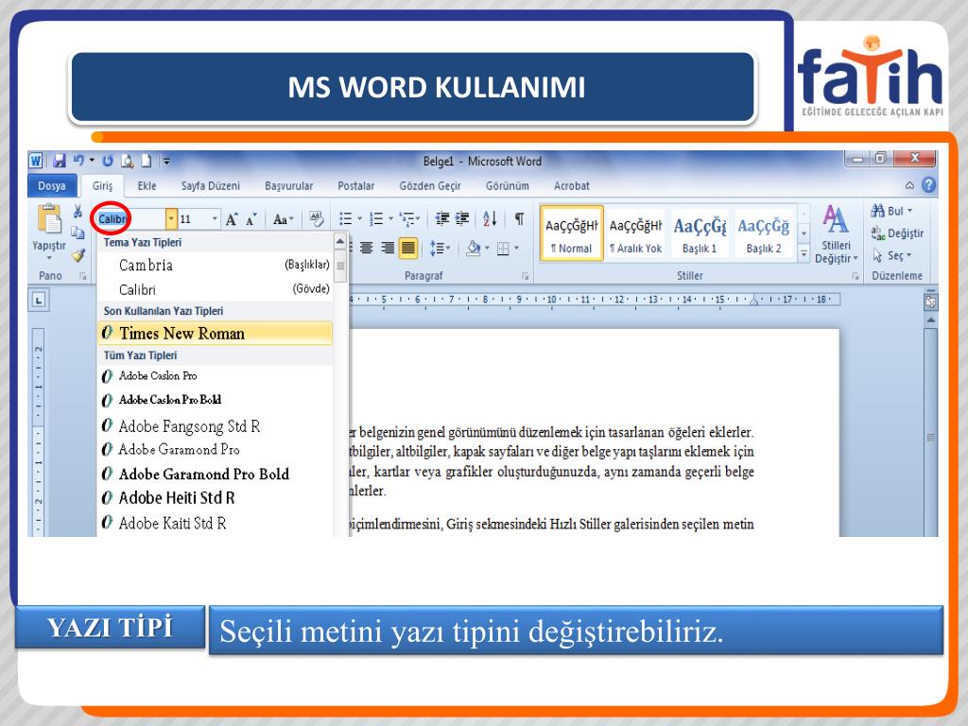Create a new blank document with the page icon
968x726 pixels.
(x=147, y=161)
